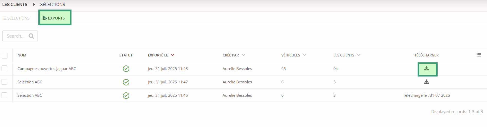Screen dimensions: 487x127
Task: Click the search magnifier icon
Action: [x=31, y=36]
